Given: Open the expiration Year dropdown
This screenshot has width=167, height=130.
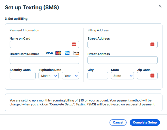Looking at the screenshot, I should 70,75.
